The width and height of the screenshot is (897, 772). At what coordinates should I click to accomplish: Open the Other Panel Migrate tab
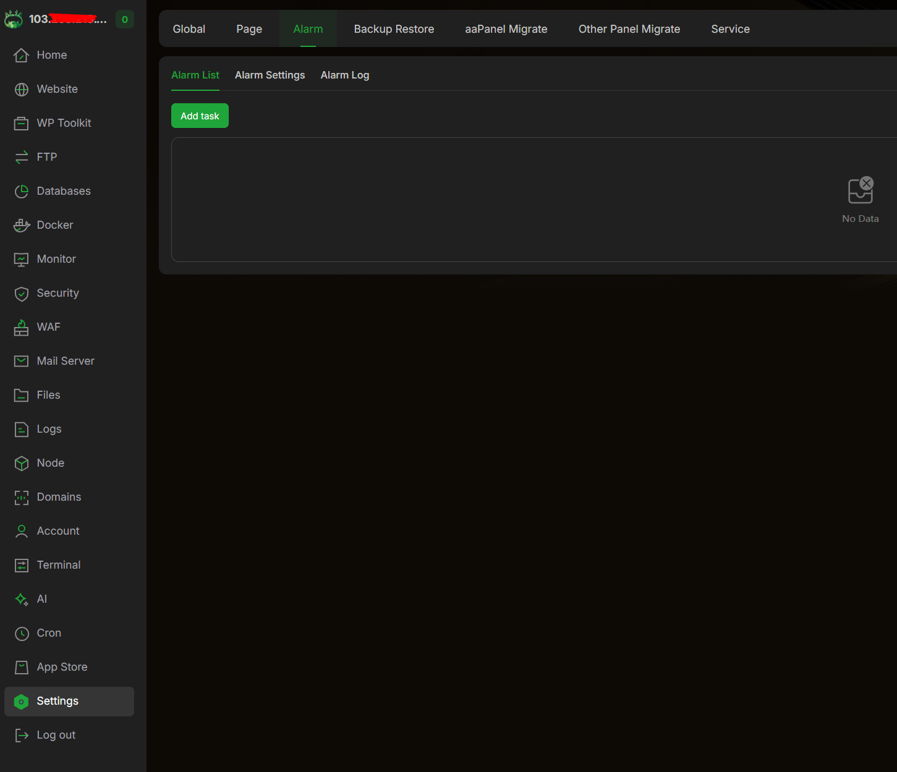[x=629, y=29]
